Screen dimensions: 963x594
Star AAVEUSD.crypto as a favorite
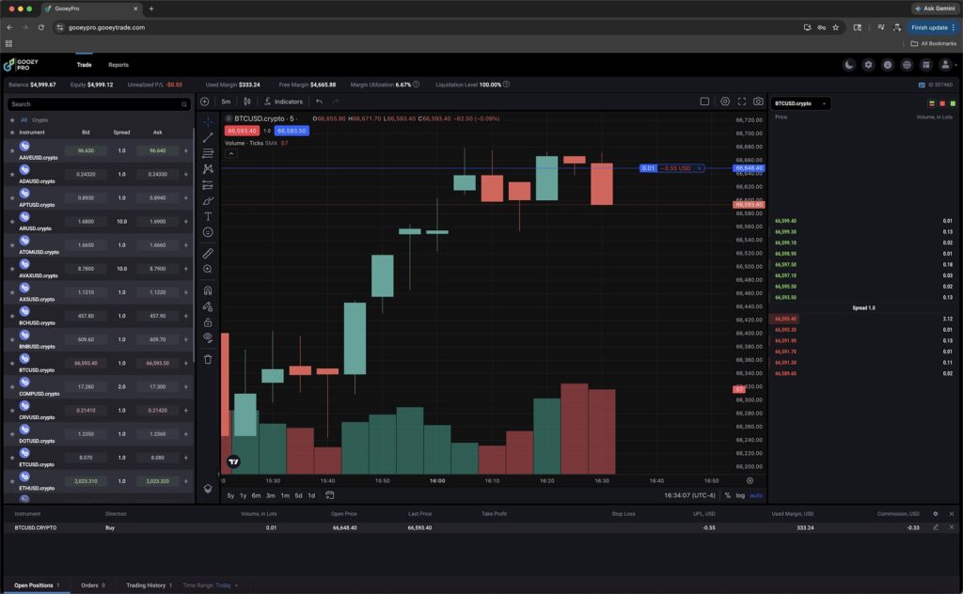pos(9,153)
